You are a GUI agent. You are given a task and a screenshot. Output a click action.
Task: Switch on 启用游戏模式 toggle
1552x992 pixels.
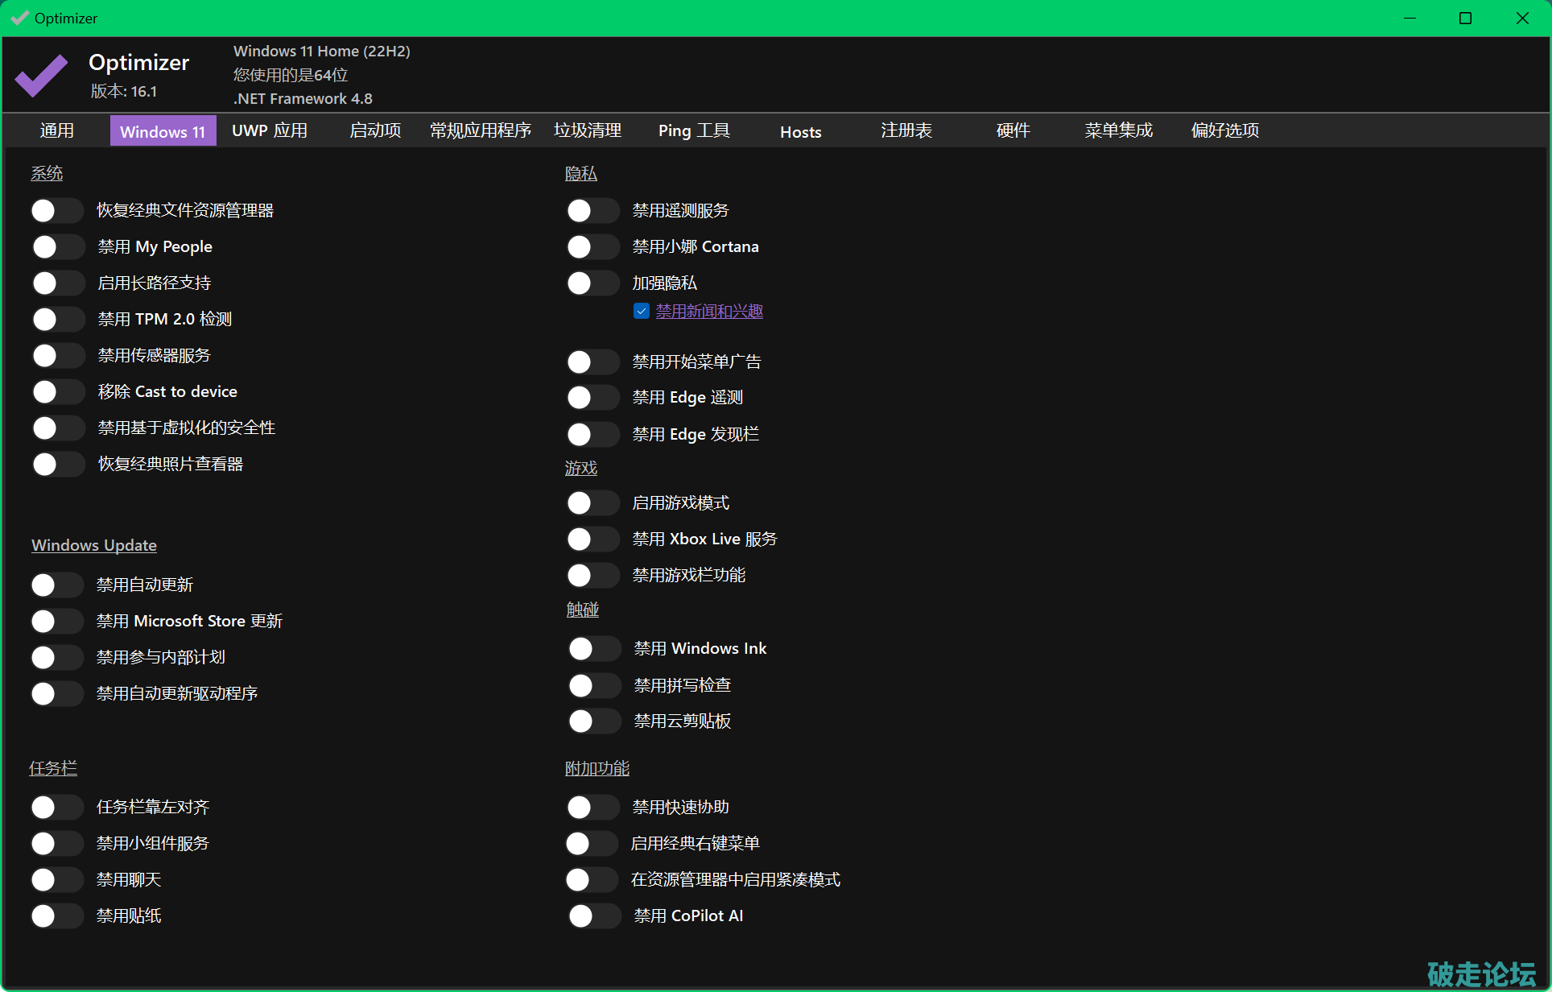592,503
